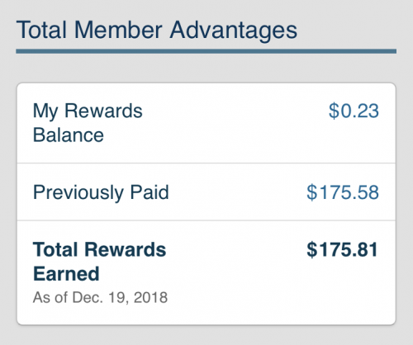Tap the word Member in the title
Image resolution: width=413 pixels, height=345 pixels.
[118, 30]
